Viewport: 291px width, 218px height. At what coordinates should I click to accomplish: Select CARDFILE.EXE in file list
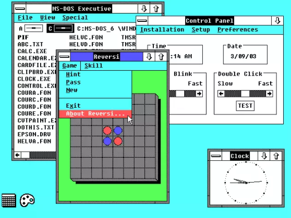tap(37, 65)
